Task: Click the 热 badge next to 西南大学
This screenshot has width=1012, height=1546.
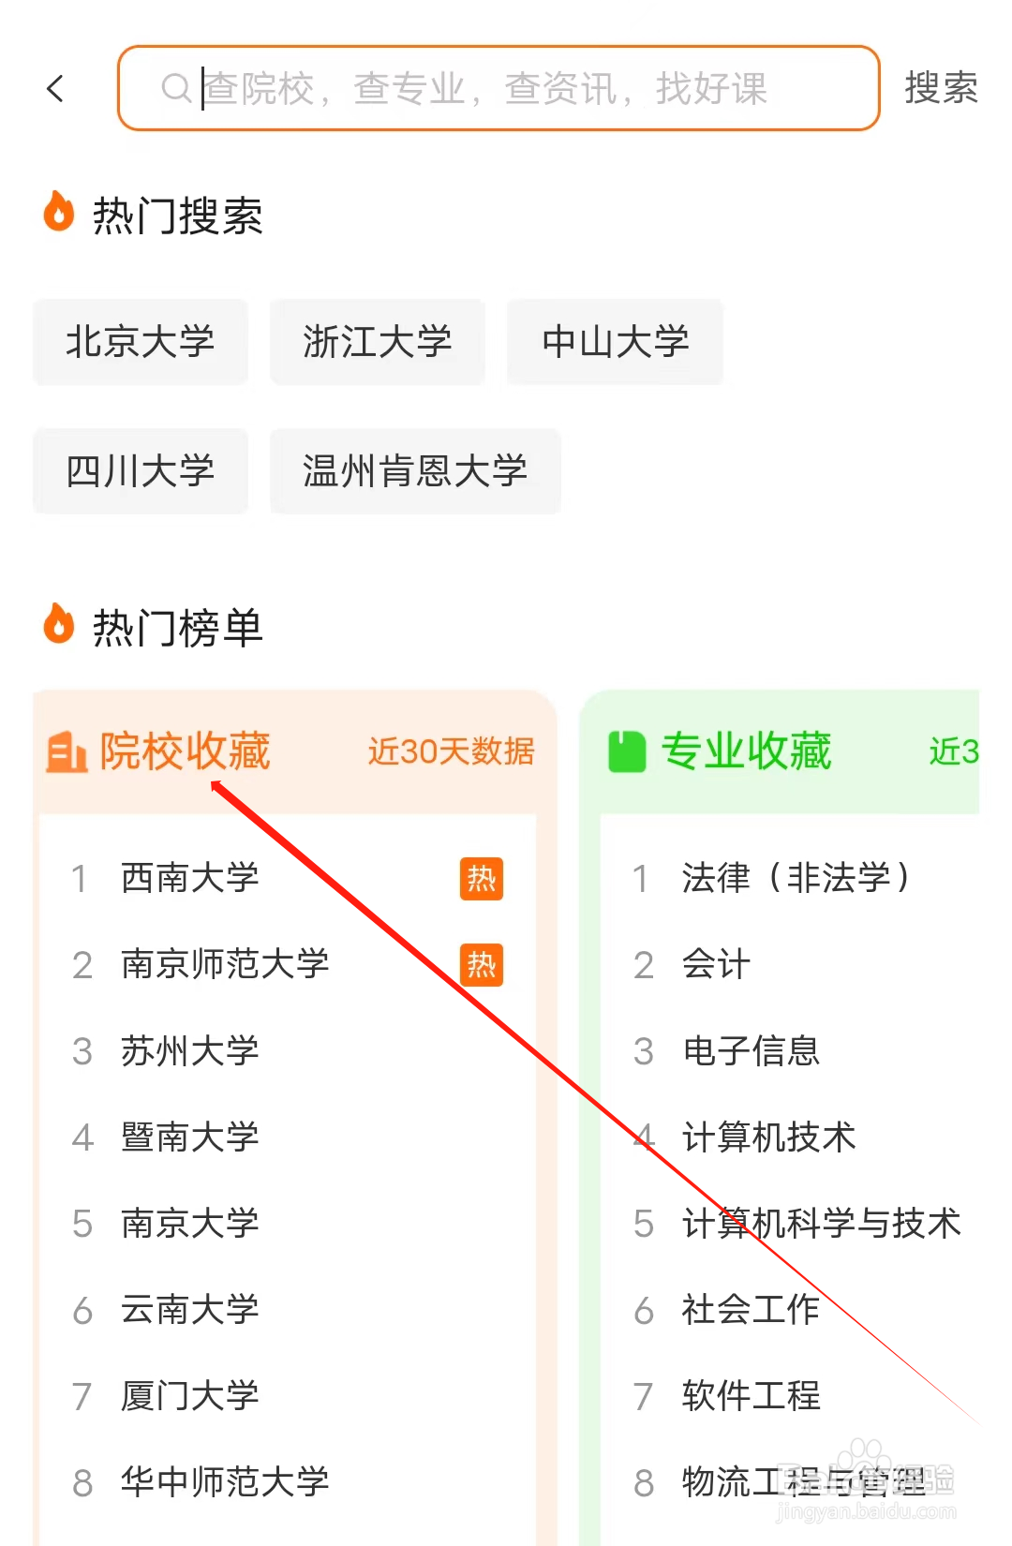Action: click(x=481, y=879)
